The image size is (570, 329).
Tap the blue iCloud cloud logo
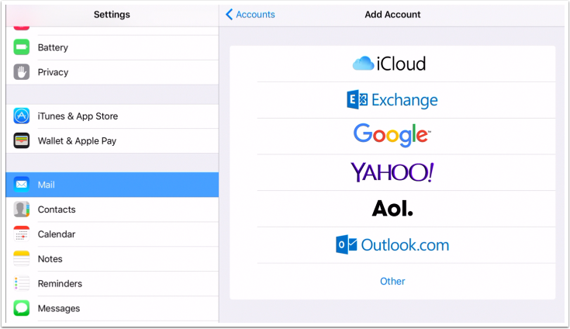[363, 64]
